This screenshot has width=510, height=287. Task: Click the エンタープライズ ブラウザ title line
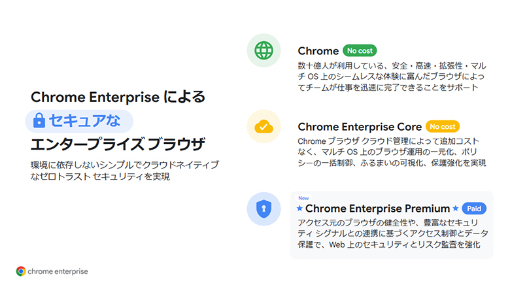pyautogui.click(x=118, y=144)
